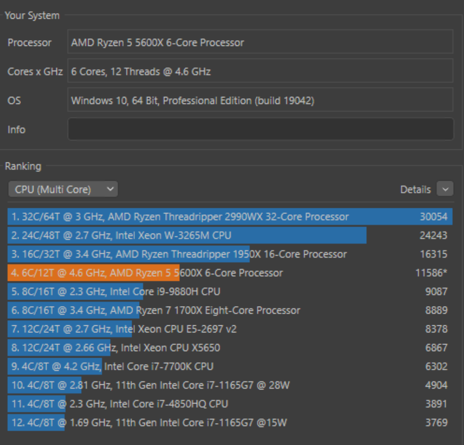Select the Xeon E5-2697 v2 ranking row
Image resolution: width=464 pixels, height=445 pixels.
(x=230, y=329)
